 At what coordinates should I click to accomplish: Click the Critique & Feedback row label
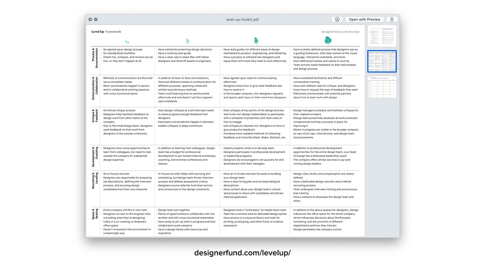click(x=95, y=116)
